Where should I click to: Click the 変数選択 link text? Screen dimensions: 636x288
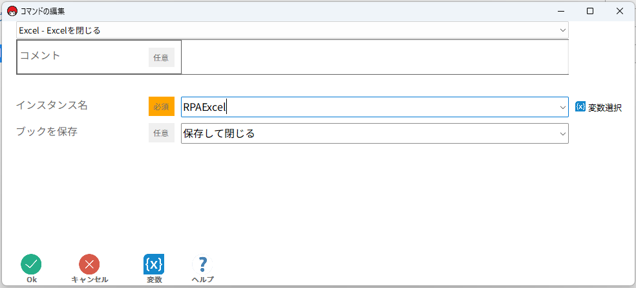point(604,108)
